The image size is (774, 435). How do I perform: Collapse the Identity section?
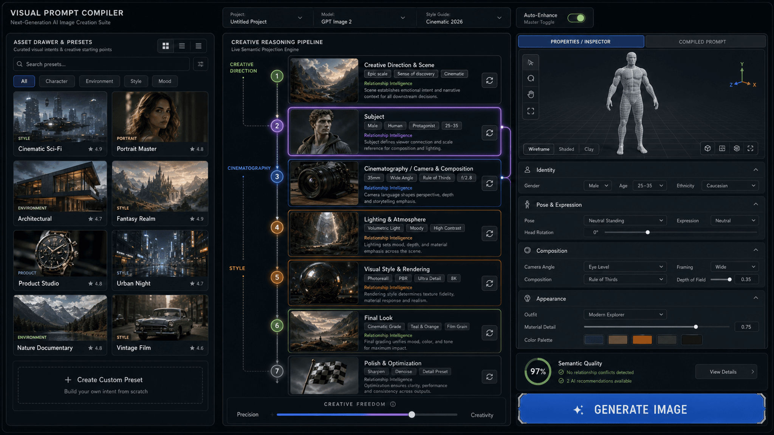pyautogui.click(x=755, y=170)
